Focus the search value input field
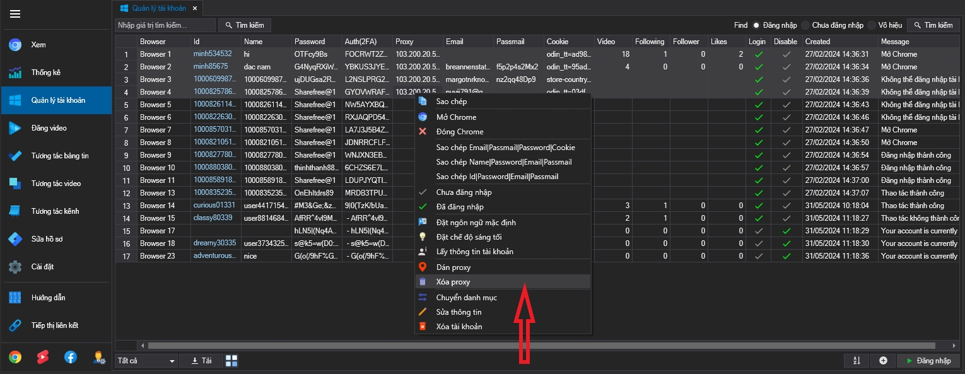 165,25
